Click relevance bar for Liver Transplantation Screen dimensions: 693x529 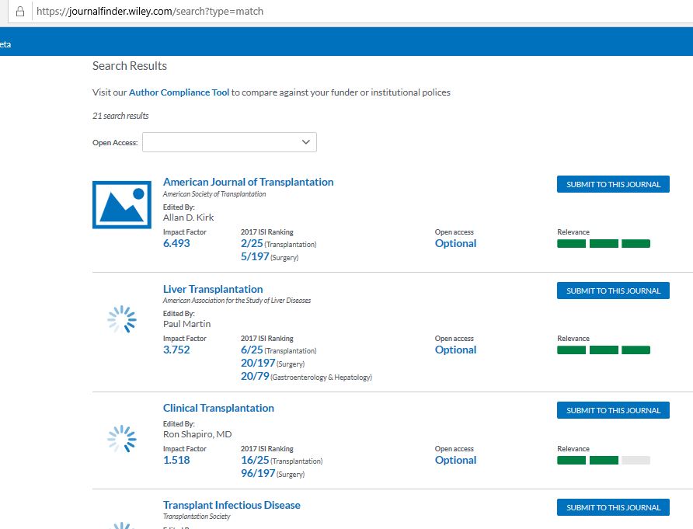[x=604, y=350]
